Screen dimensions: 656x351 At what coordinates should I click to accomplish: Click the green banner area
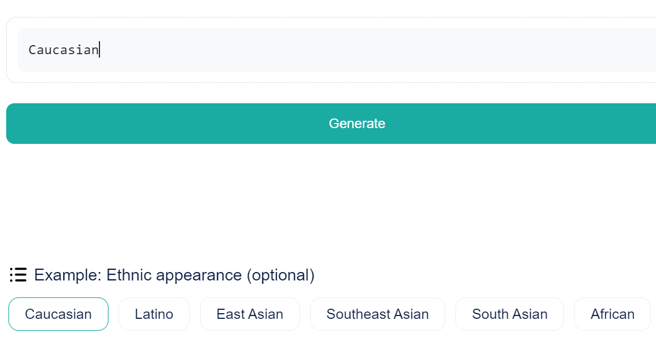[328, 202]
